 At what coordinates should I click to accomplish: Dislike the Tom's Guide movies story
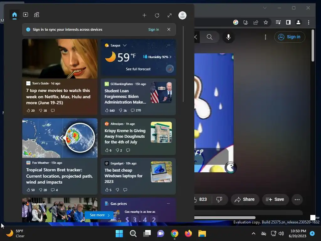(43, 110)
